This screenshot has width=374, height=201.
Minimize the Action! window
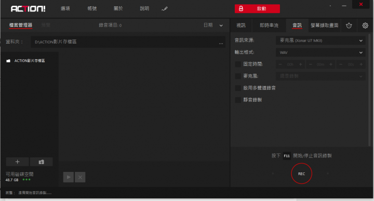[x=344, y=6]
